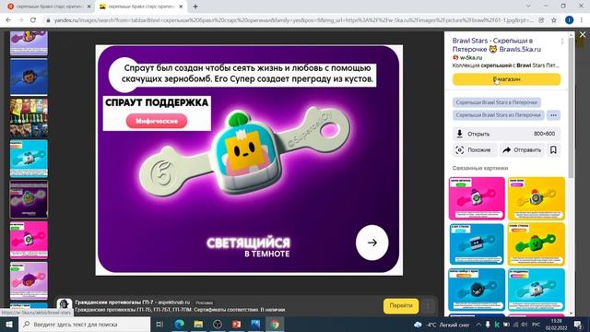Reload the page with the refresh icon
The height and width of the screenshot is (332, 590).
pos(33,20)
